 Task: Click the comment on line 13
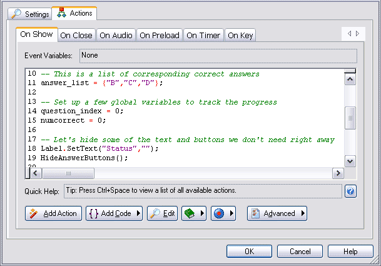(159, 102)
